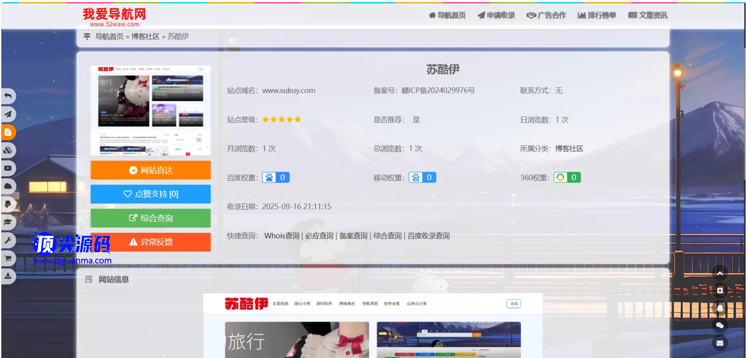Screen dimensions: 746x358
Task: Click the cloud sidebar icon
Action: [8, 186]
